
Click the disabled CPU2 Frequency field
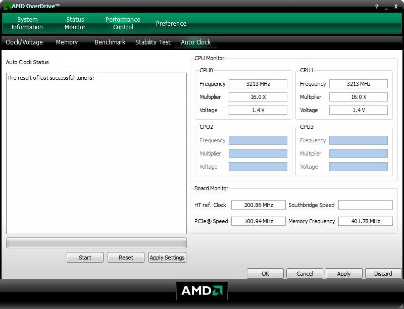click(258, 140)
